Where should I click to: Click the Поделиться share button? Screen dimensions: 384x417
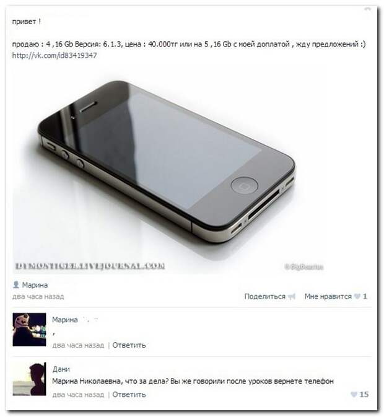point(264,297)
